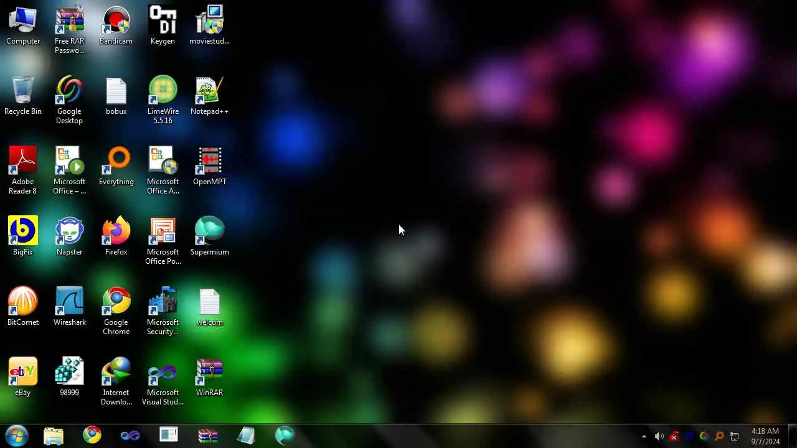Viewport: 797px width, 448px height.
Task: Click the Notepad++ desktop shortcut
Action: coord(209,96)
